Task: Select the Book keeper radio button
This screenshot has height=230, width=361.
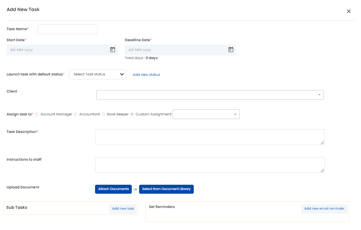Action: click(103, 114)
